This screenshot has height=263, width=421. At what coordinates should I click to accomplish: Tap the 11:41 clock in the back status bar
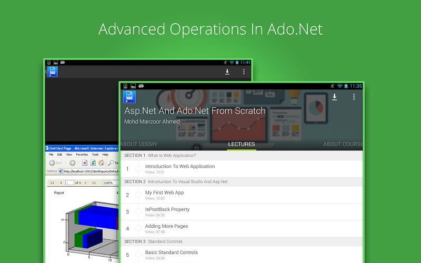click(245, 62)
